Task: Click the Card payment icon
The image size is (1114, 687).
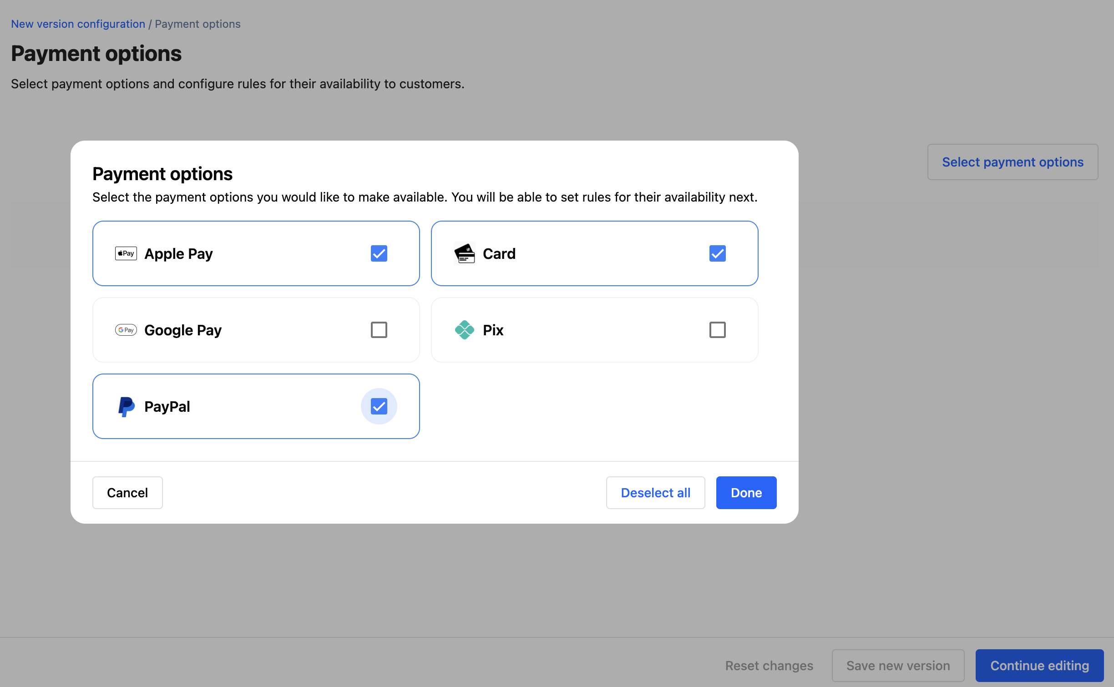Action: pyautogui.click(x=464, y=253)
